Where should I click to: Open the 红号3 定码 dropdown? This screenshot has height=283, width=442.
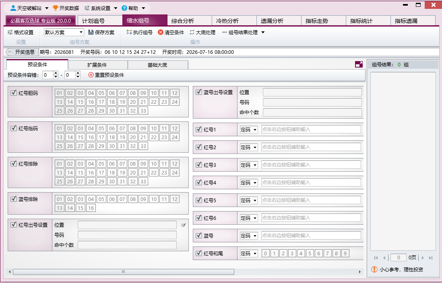(x=249, y=165)
